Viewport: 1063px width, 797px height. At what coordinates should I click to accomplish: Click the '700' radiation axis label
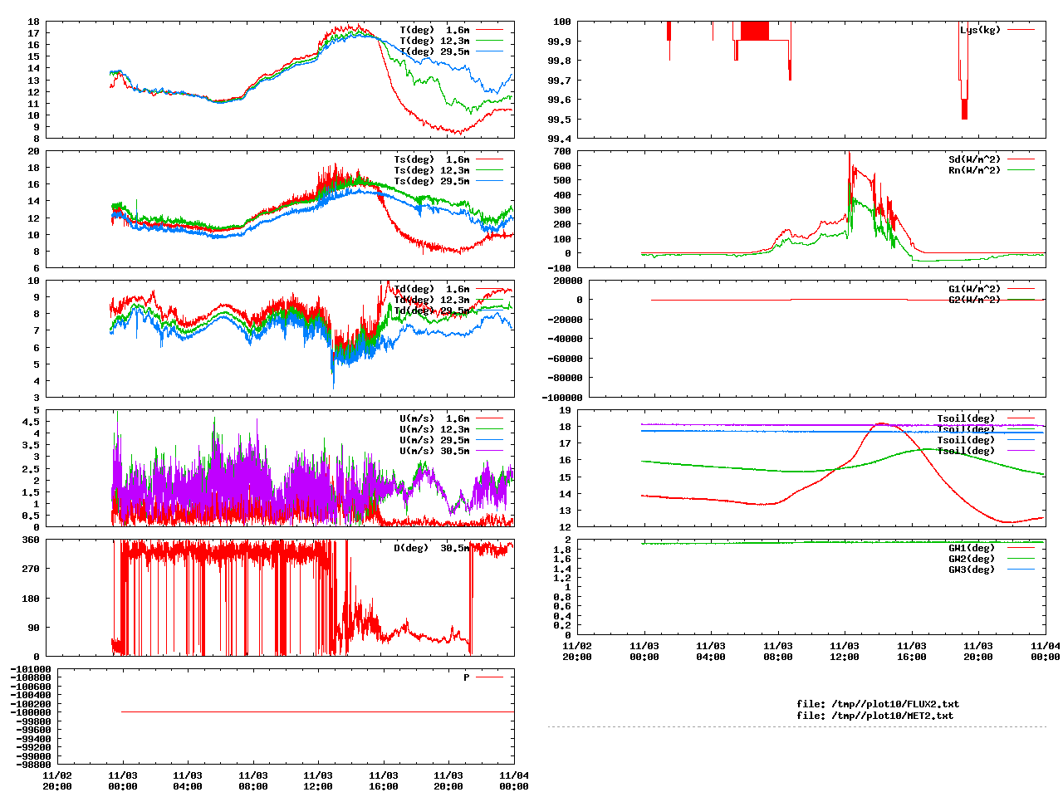point(562,151)
